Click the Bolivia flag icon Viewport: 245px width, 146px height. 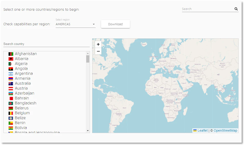coord(11,128)
